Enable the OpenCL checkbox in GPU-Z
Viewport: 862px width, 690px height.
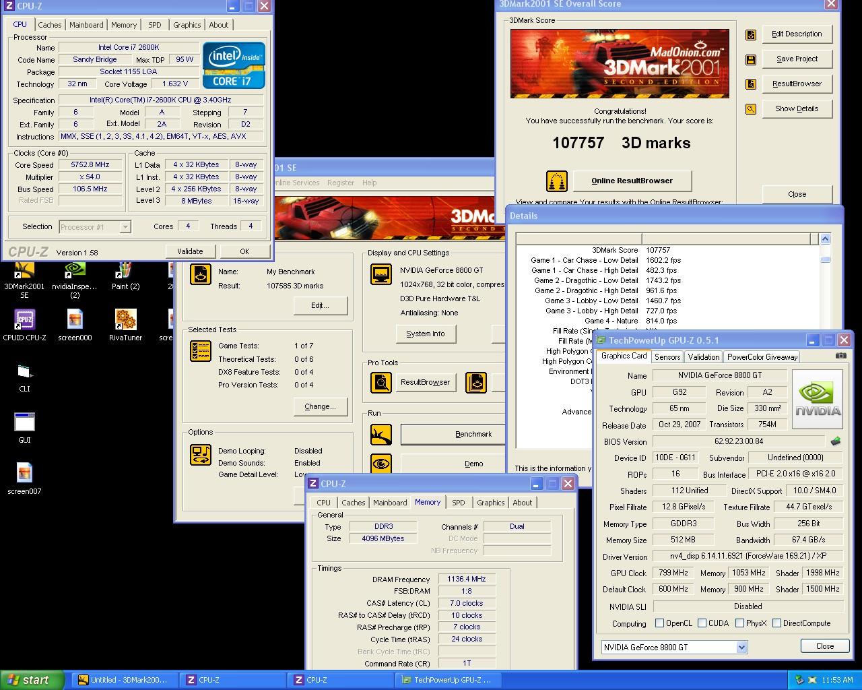click(x=659, y=623)
